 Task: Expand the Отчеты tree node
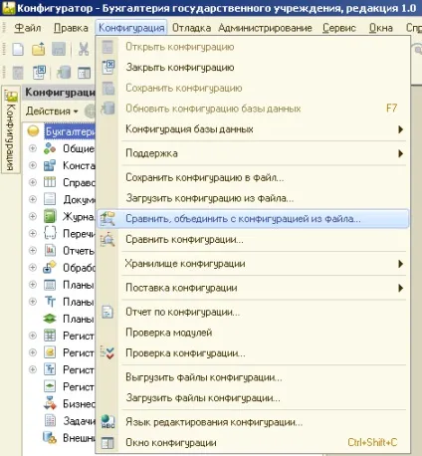[x=33, y=250]
